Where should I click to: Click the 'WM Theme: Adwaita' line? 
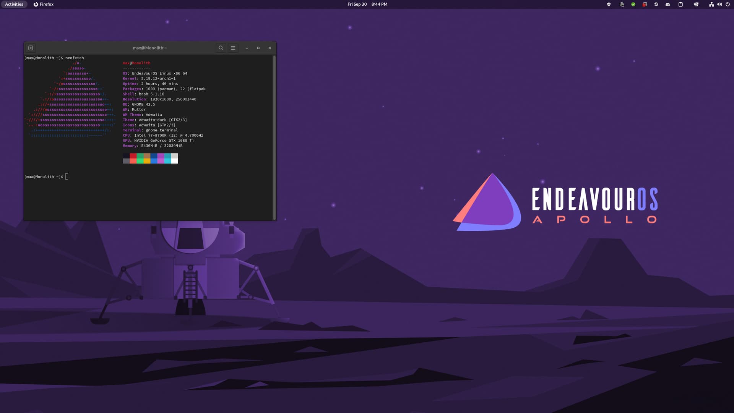(x=142, y=115)
